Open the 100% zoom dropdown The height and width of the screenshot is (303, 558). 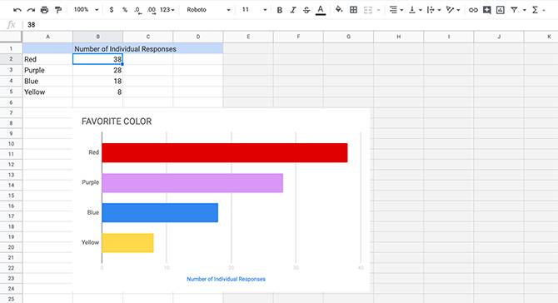click(86, 10)
